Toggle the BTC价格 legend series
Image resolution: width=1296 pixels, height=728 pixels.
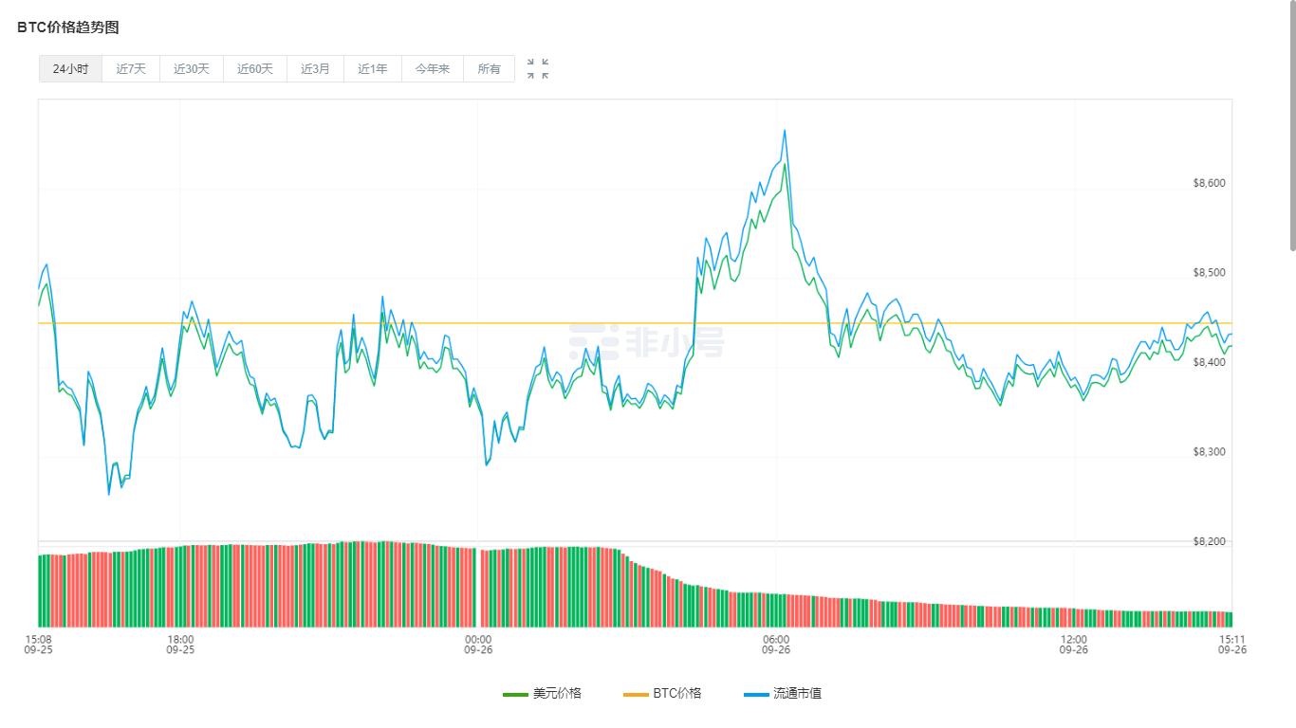[x=678, y=693]
